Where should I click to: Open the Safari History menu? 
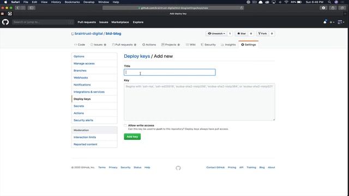(56, 2)
